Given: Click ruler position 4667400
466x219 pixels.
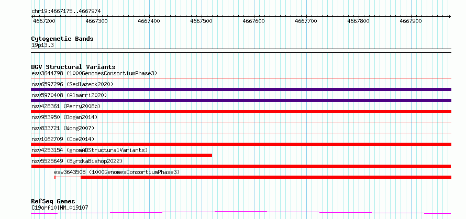Looking at the screenshot, I should tap(149, 21).
